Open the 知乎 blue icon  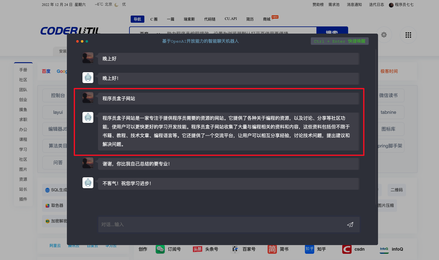coord(310,249)
